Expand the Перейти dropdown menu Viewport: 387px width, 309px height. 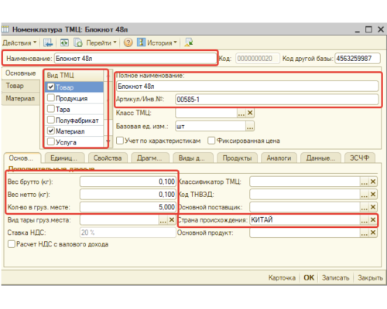(101, 42)
